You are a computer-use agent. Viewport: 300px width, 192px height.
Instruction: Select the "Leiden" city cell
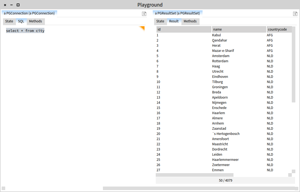click(x=217, y=154)
